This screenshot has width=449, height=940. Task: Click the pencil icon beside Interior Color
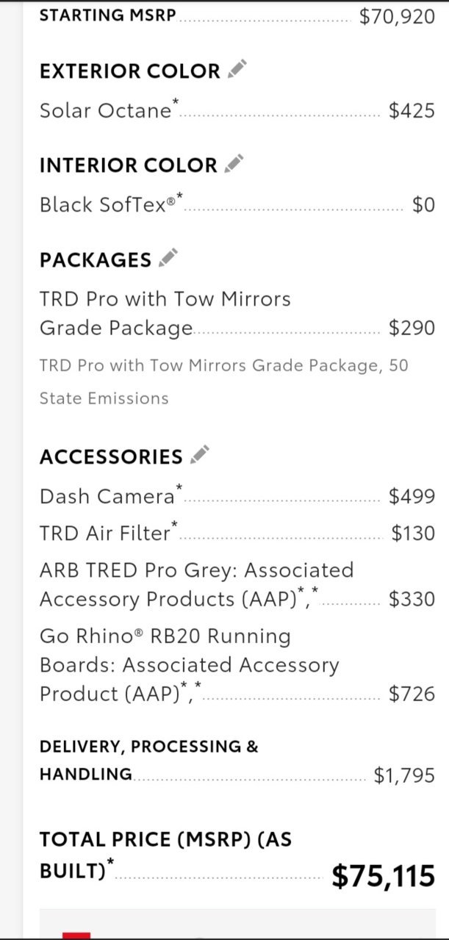coord(234,164)
